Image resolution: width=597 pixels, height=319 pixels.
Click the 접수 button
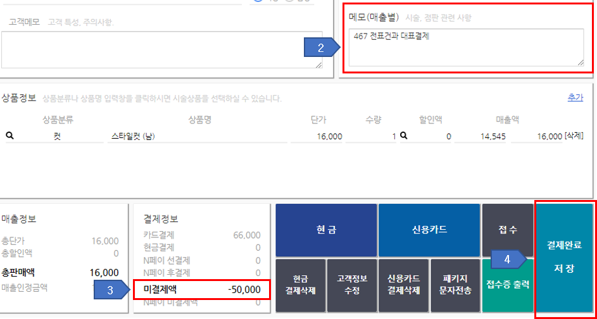pos(508,230)
